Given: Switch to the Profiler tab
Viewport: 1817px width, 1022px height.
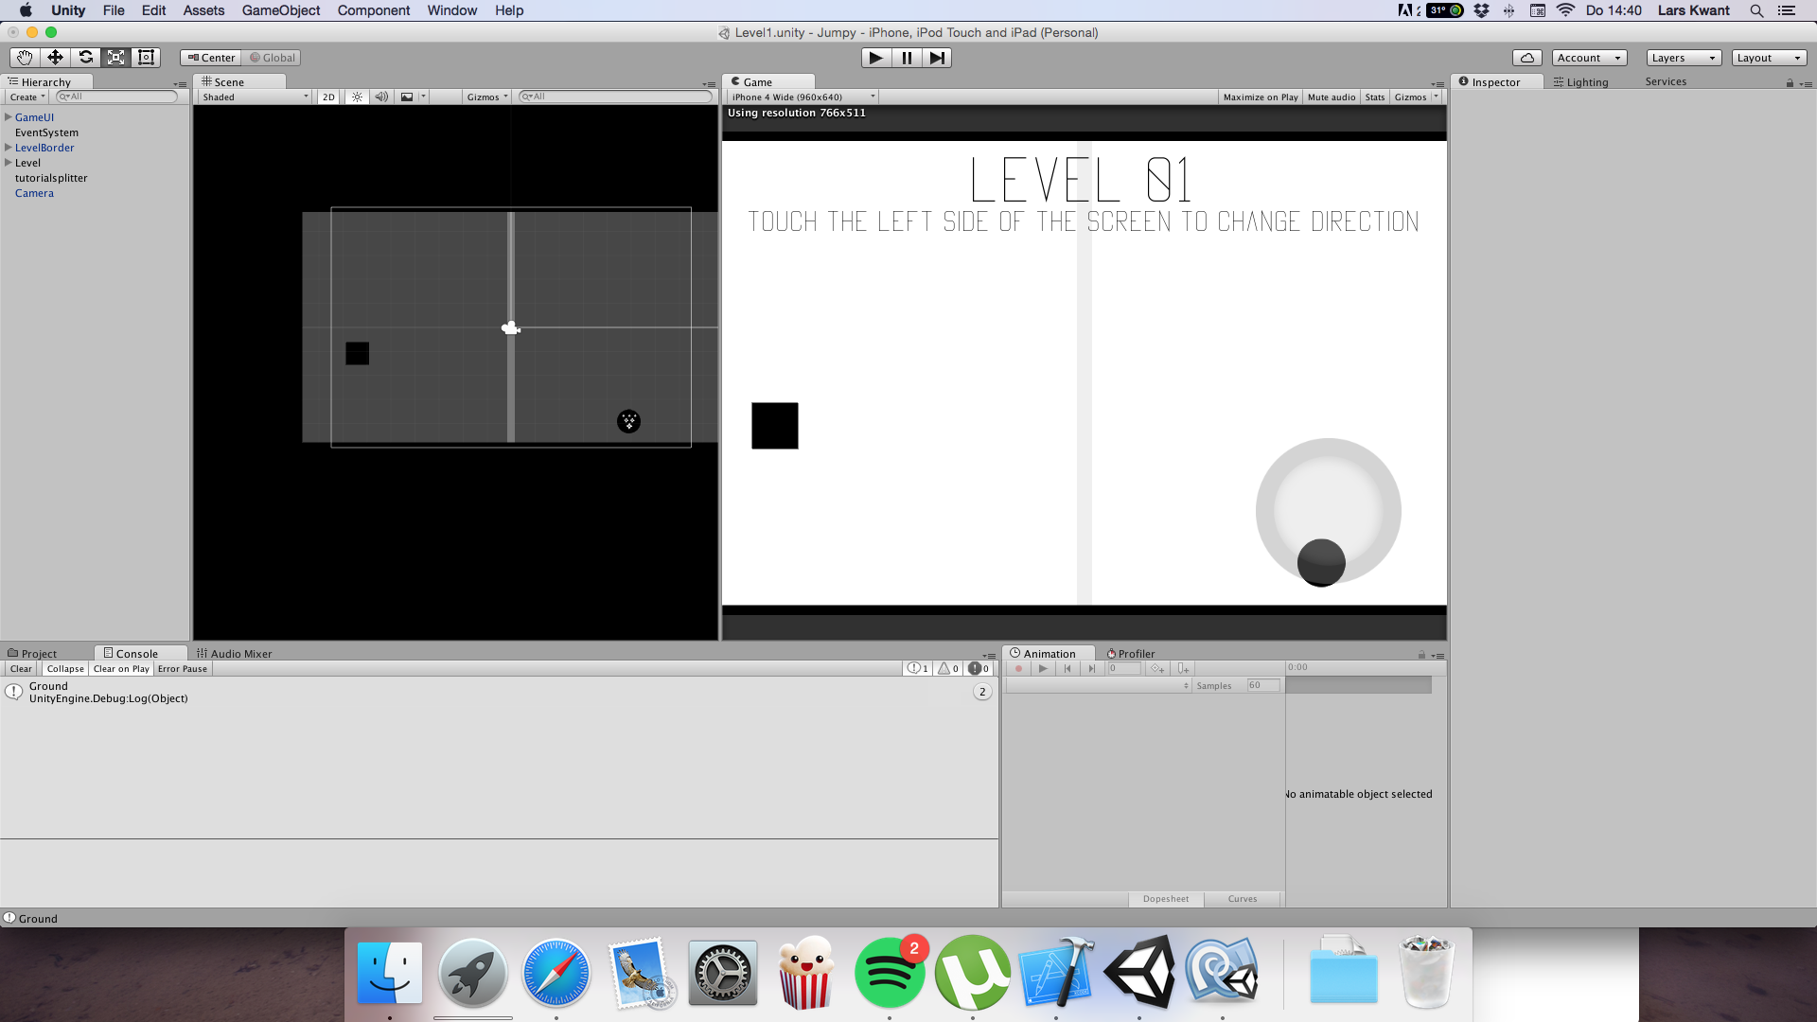Looking at the screenshot, I should (x=1131, y=653).
